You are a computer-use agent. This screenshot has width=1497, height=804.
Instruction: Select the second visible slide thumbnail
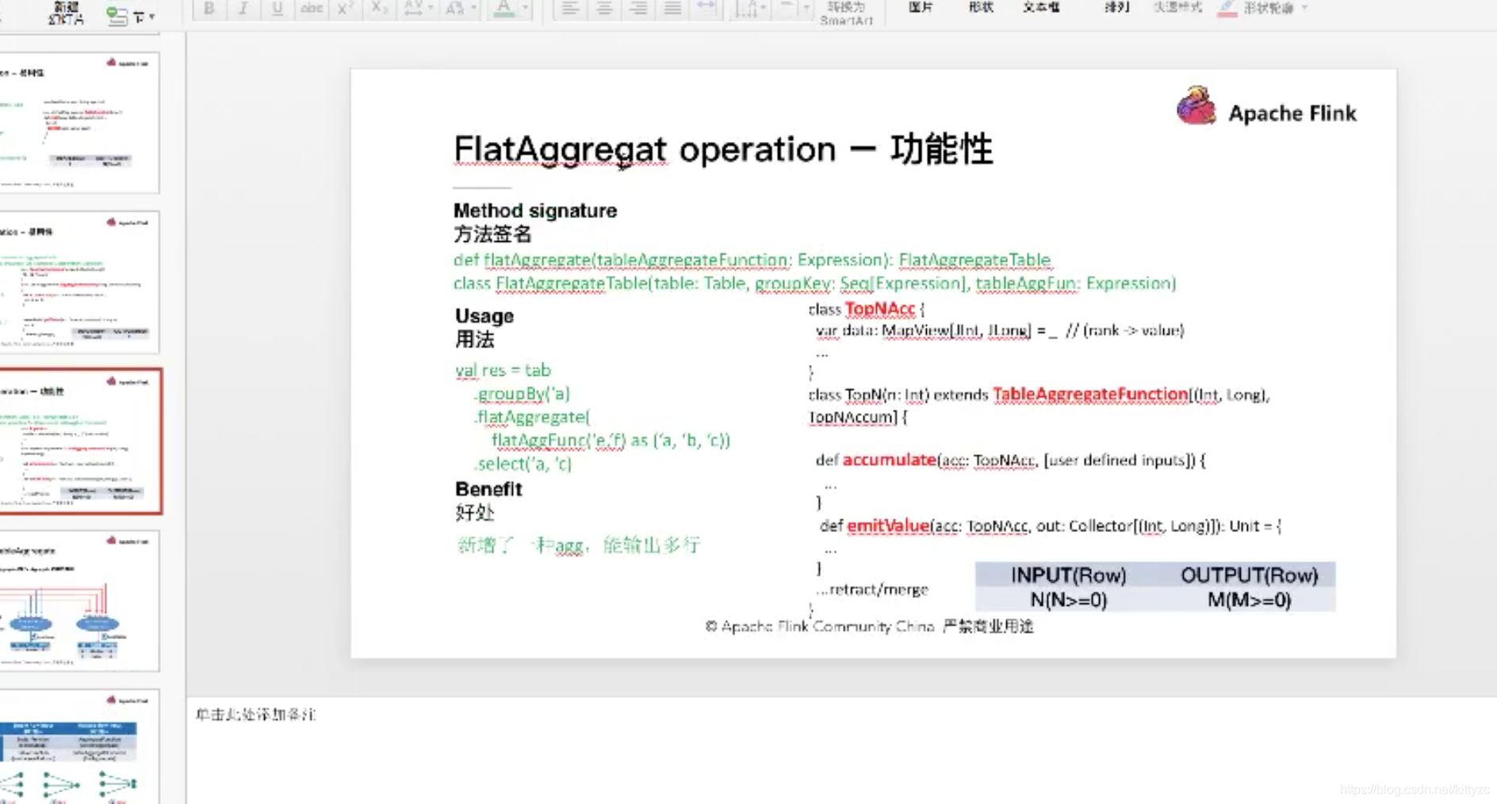pos(78,281)
